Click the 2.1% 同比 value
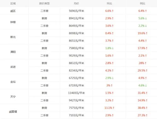Viewport: 157px width, 119px height. pos(143,55)
